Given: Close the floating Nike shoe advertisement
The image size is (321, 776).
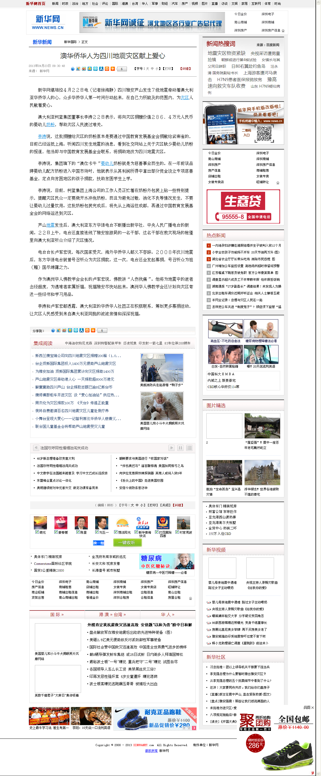Looking at the screenshot, I should (312, 707).
